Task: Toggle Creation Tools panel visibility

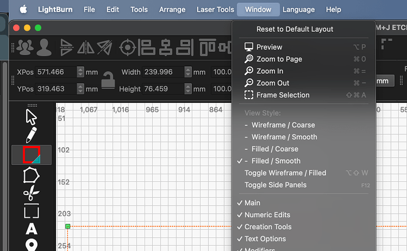Action: (x=268, y=227)
